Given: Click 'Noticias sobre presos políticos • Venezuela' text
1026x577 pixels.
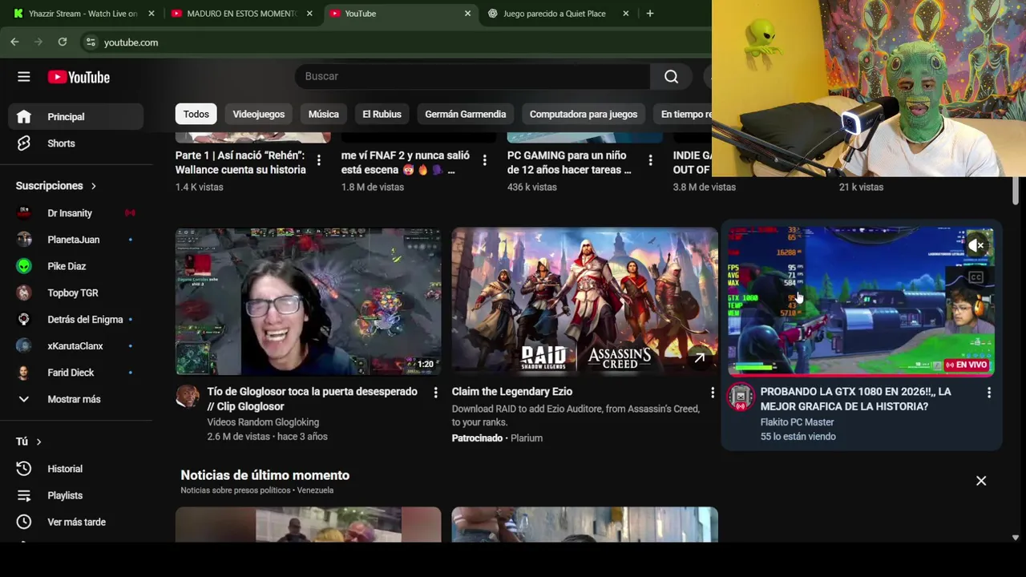Looking at the screenshot, I should pos(256,490).
